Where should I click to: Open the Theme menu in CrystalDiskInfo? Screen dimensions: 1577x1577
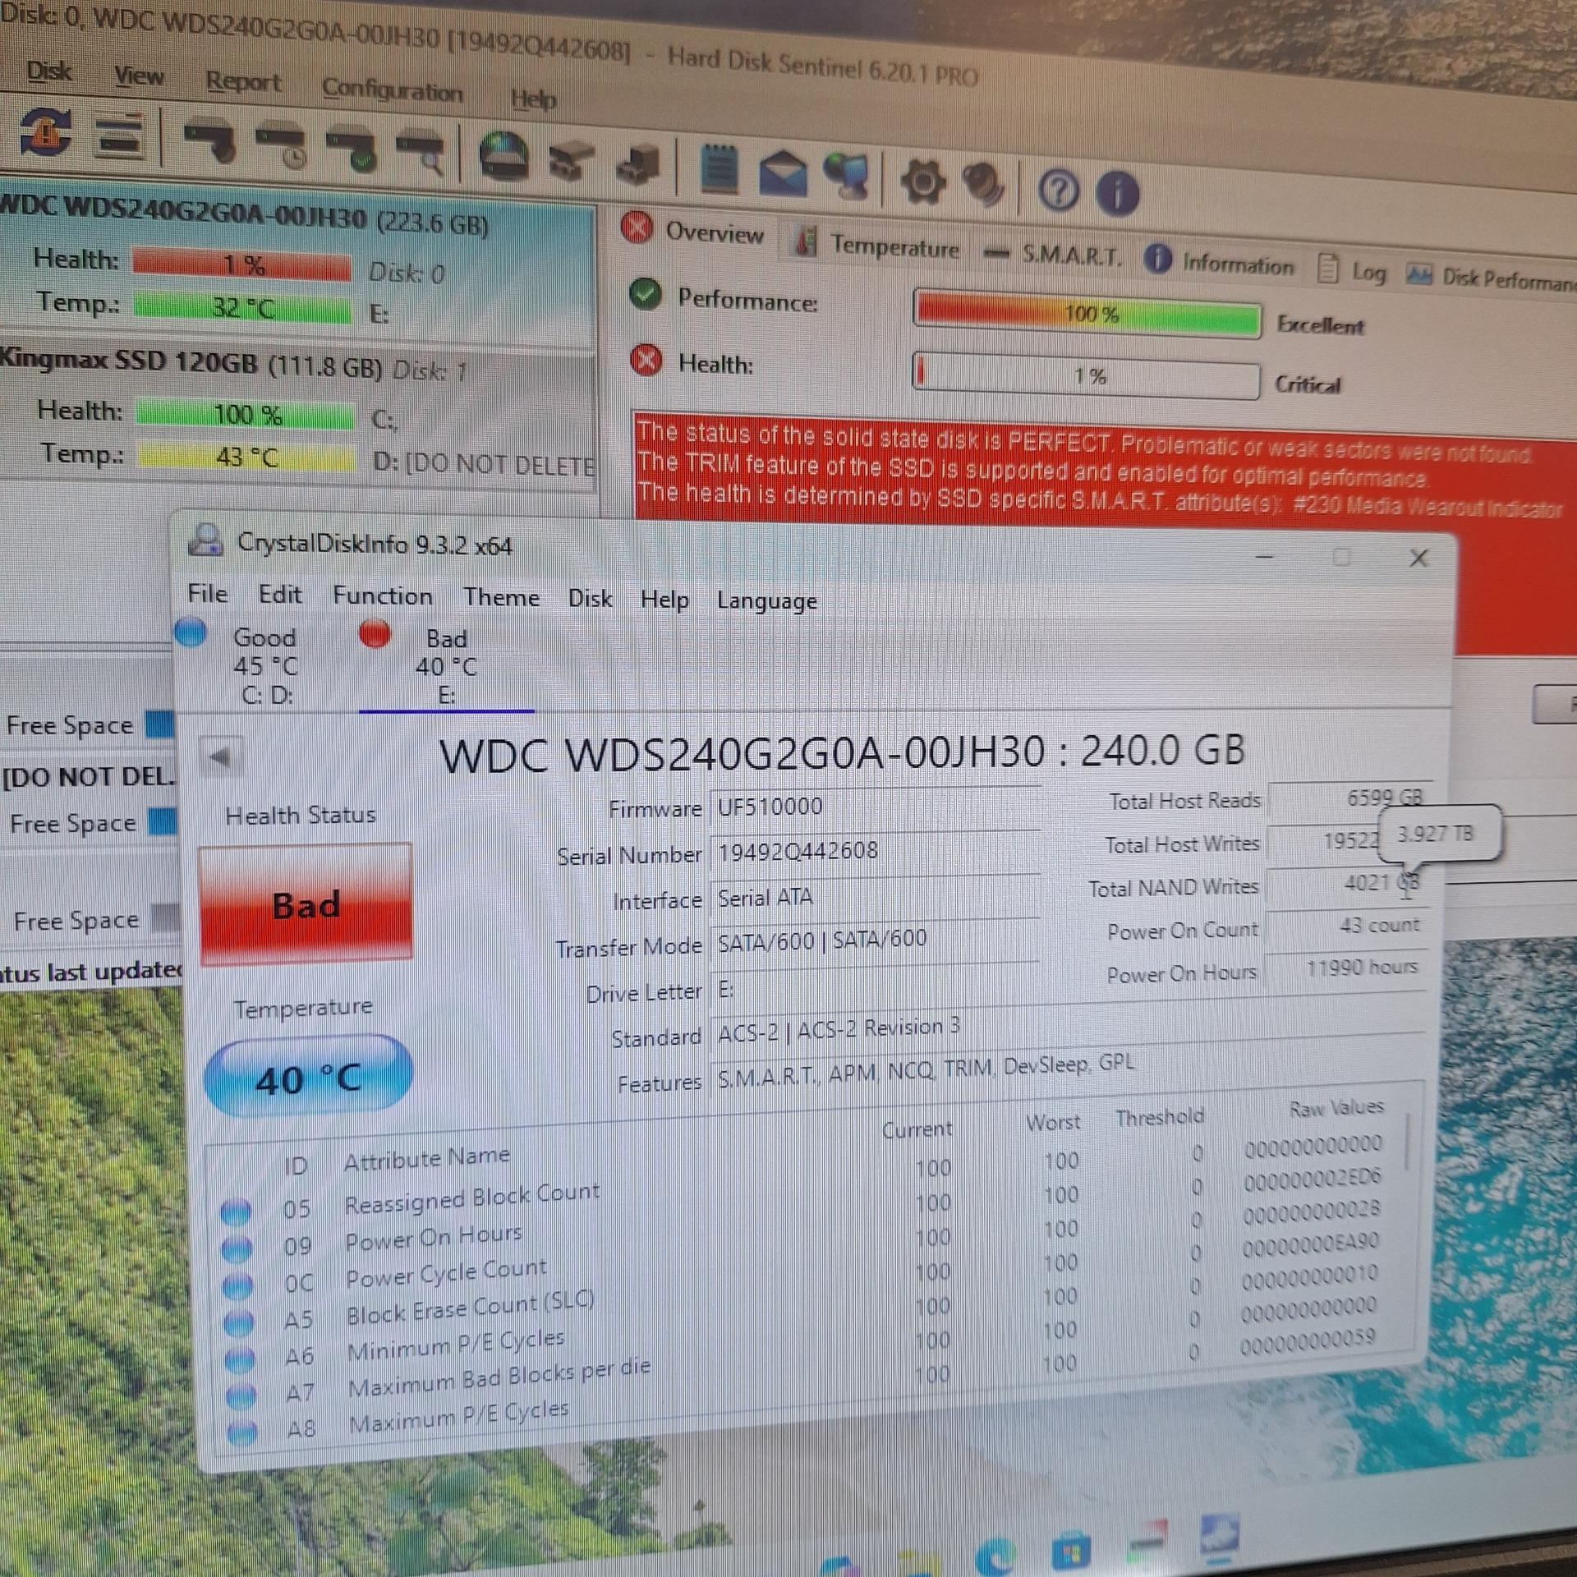[501, 597]
